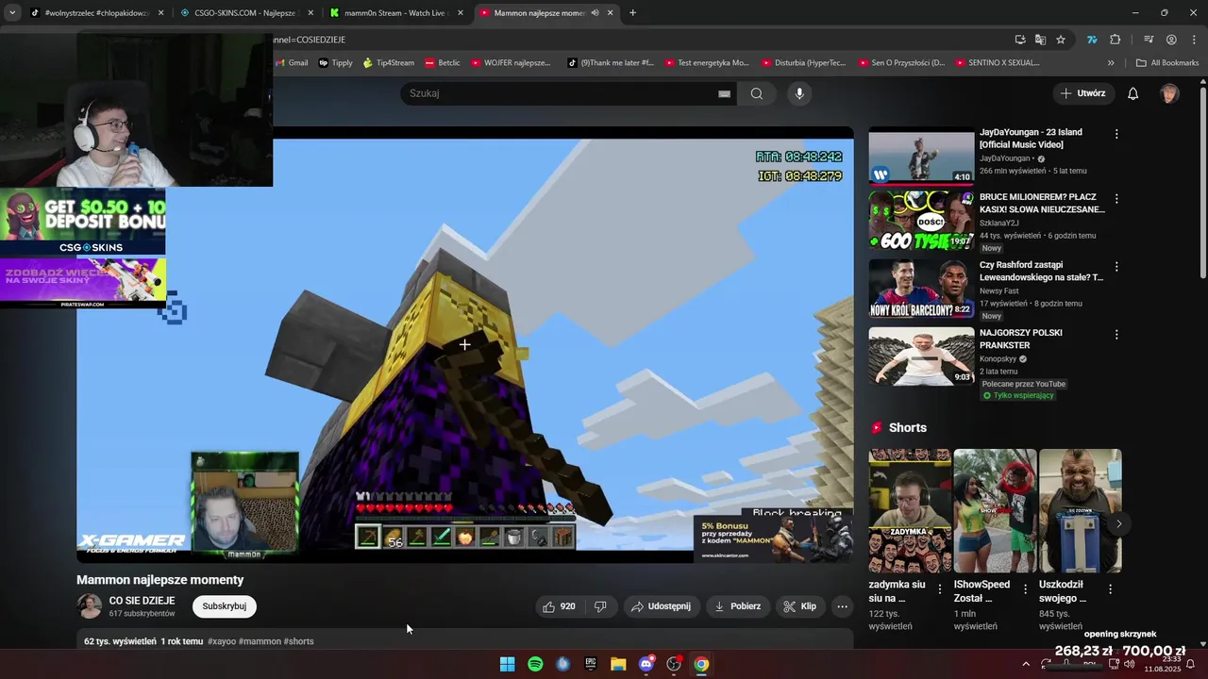Activate voice search microphone icon

click(x=799, y=93)
